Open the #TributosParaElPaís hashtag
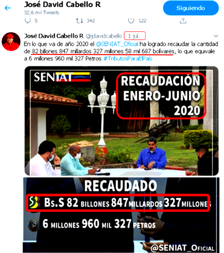 pos(128,58)
